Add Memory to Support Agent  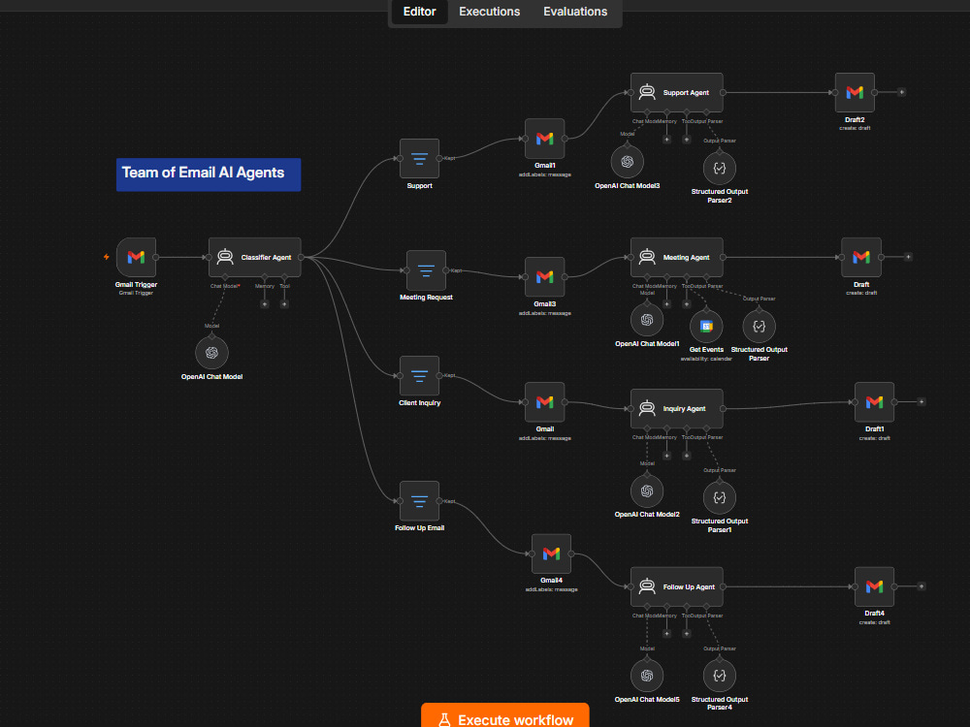pos(667,140)
